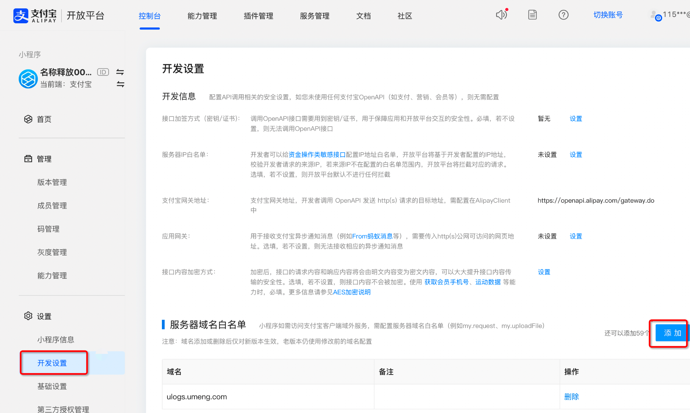Viewport: 690px width, 413px height.
Task: Click the document list icon in header
Action: click(532, 15)
